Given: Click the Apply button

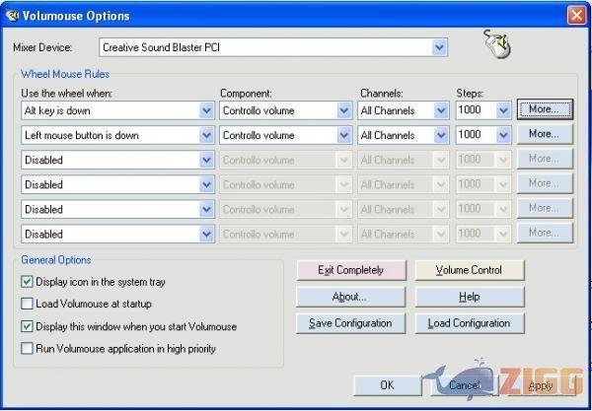Looking at the screenshot, I should point(541,385).
